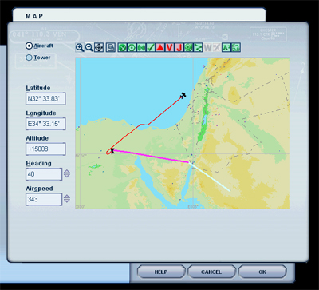This screenshot has width=319, height=290.
Task: Click the Altitude input field
Action: click(x=45, y=149)
